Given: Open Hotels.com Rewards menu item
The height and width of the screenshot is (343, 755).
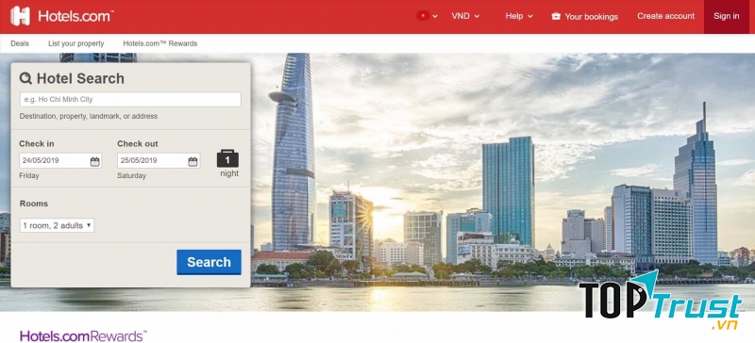Looking at the screenshot, I should (x=159, y=43).
